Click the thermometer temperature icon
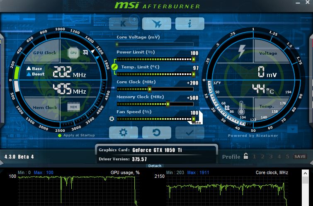 coord(241,108)
